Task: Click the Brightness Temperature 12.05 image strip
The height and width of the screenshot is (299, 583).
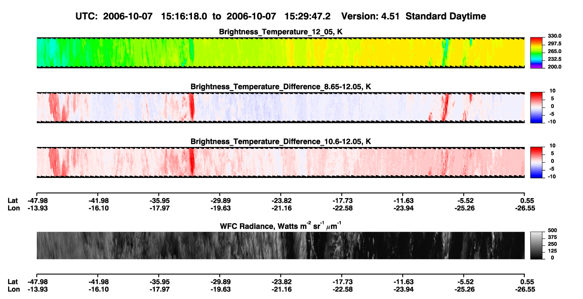Action: (x=280, y=52)
